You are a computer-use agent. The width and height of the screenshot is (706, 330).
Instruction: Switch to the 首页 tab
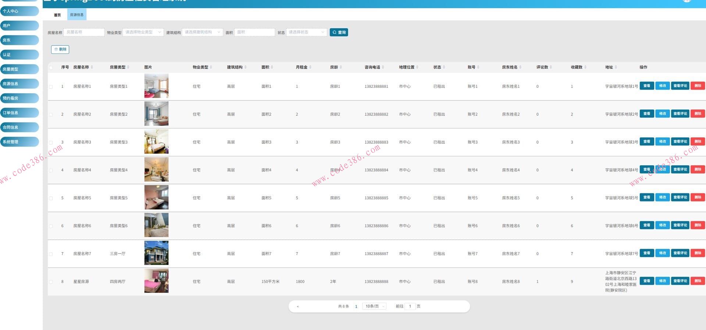tap(57, 15)
